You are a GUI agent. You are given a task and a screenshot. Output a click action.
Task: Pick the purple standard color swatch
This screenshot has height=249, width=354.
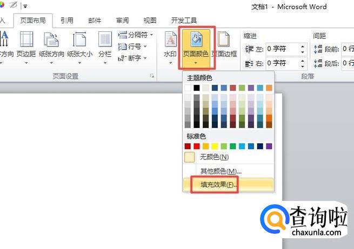(269, 146)
